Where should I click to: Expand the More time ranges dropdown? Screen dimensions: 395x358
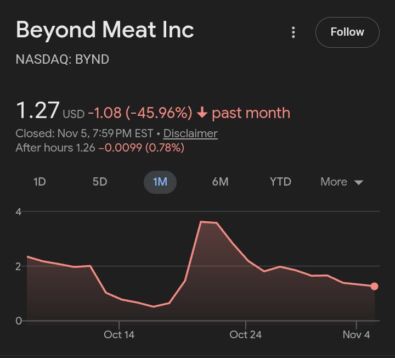(x=342, y=182)
